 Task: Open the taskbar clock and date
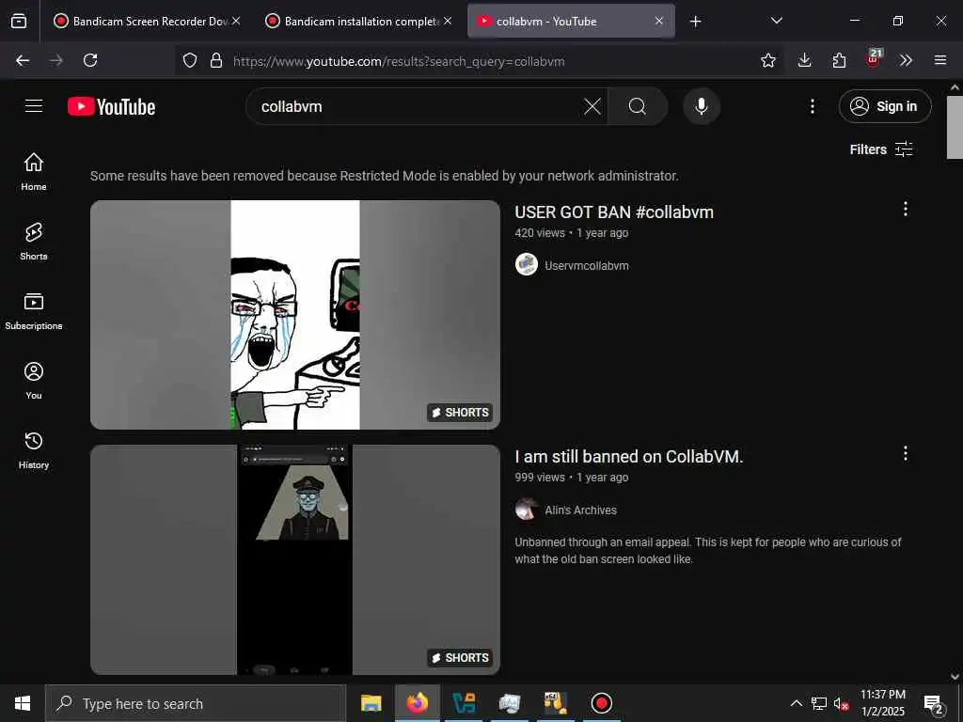point(882,703)
